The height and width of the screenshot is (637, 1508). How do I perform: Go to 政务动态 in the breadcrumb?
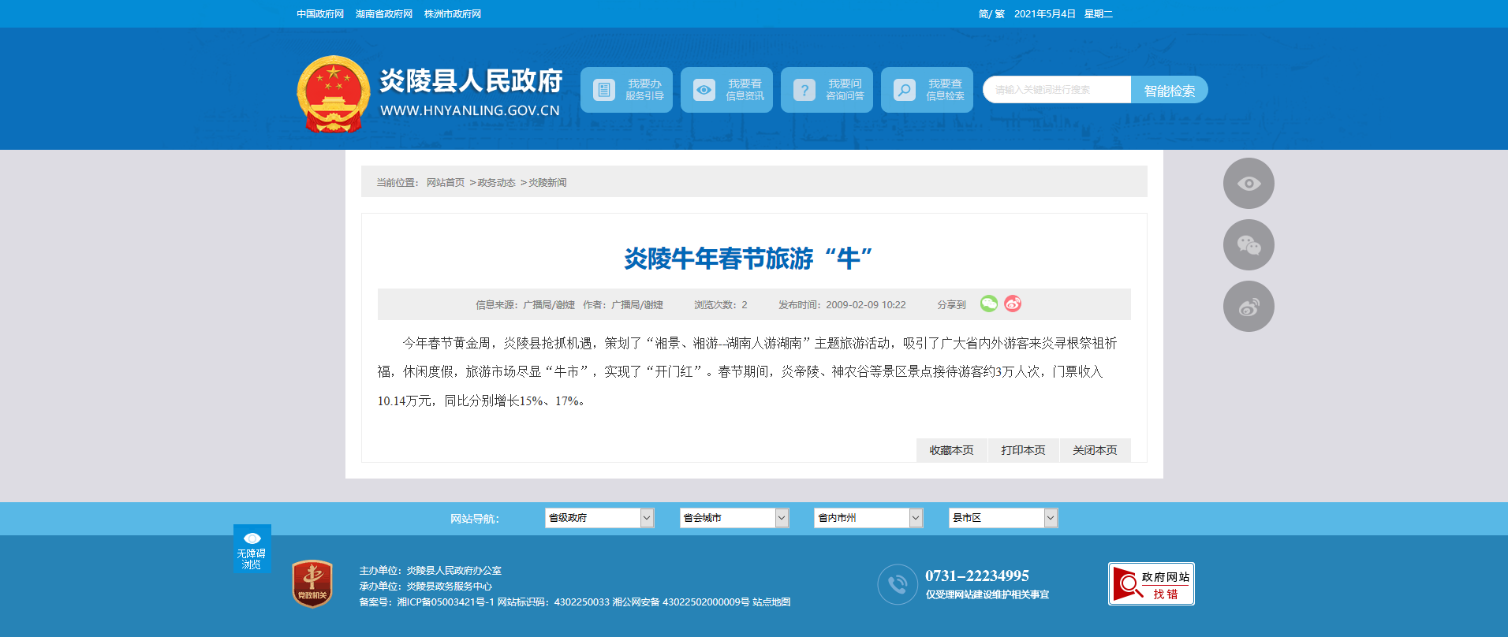point(496,183)
